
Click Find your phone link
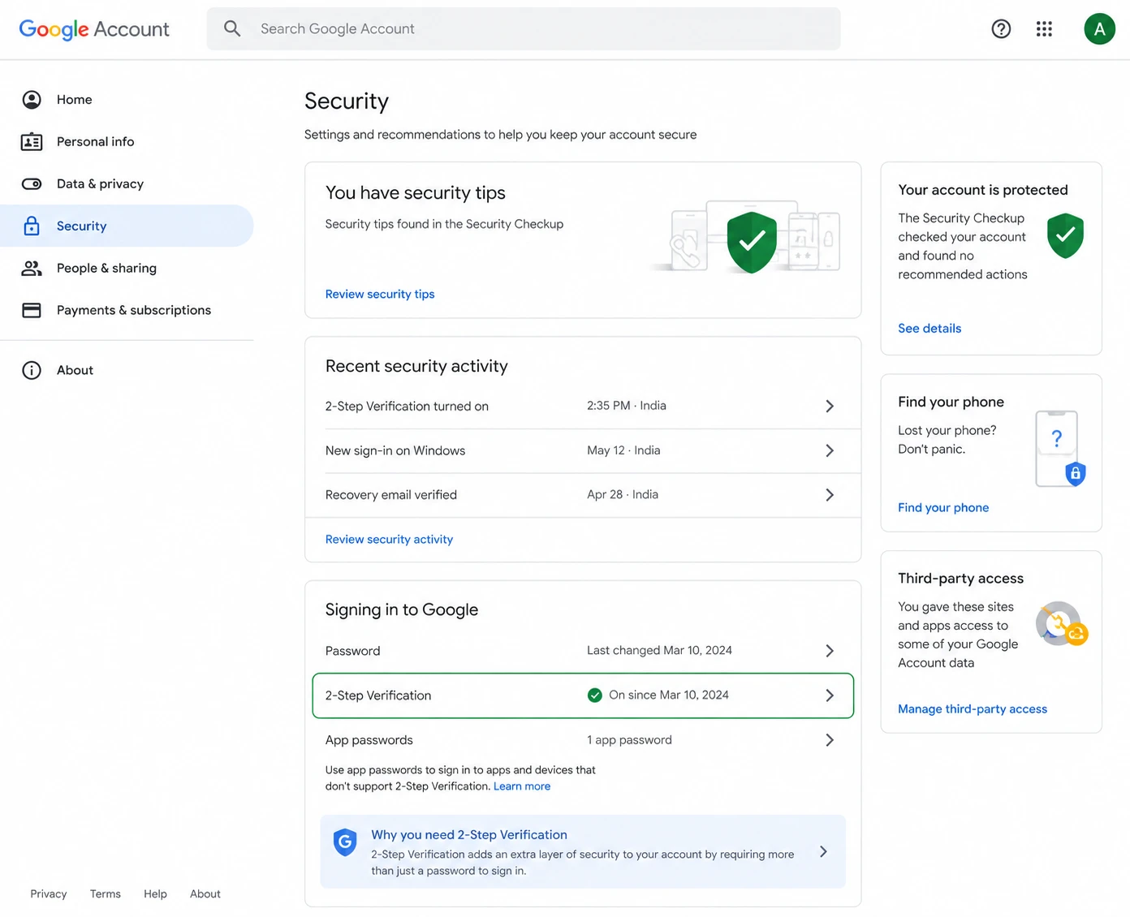(943, 508)
